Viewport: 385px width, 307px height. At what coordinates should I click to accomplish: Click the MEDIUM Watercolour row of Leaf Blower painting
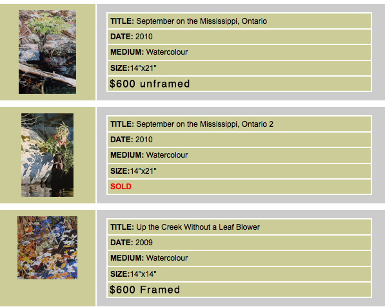click(239, 258)
